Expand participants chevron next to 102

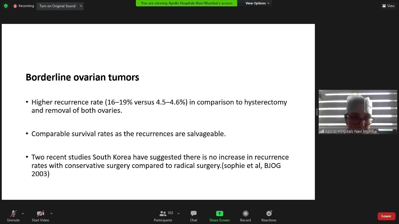click(178, 213)
